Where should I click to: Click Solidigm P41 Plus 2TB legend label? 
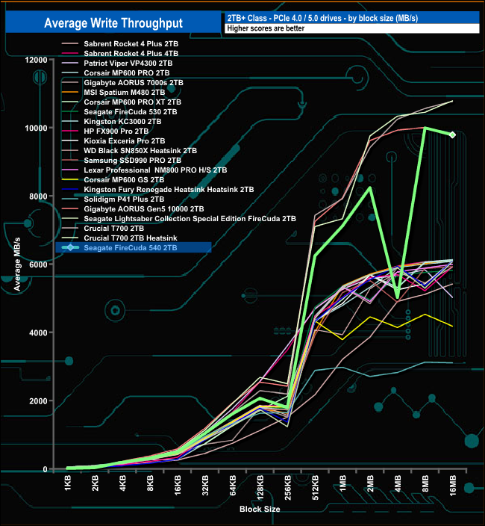click(x=124, y=199)
